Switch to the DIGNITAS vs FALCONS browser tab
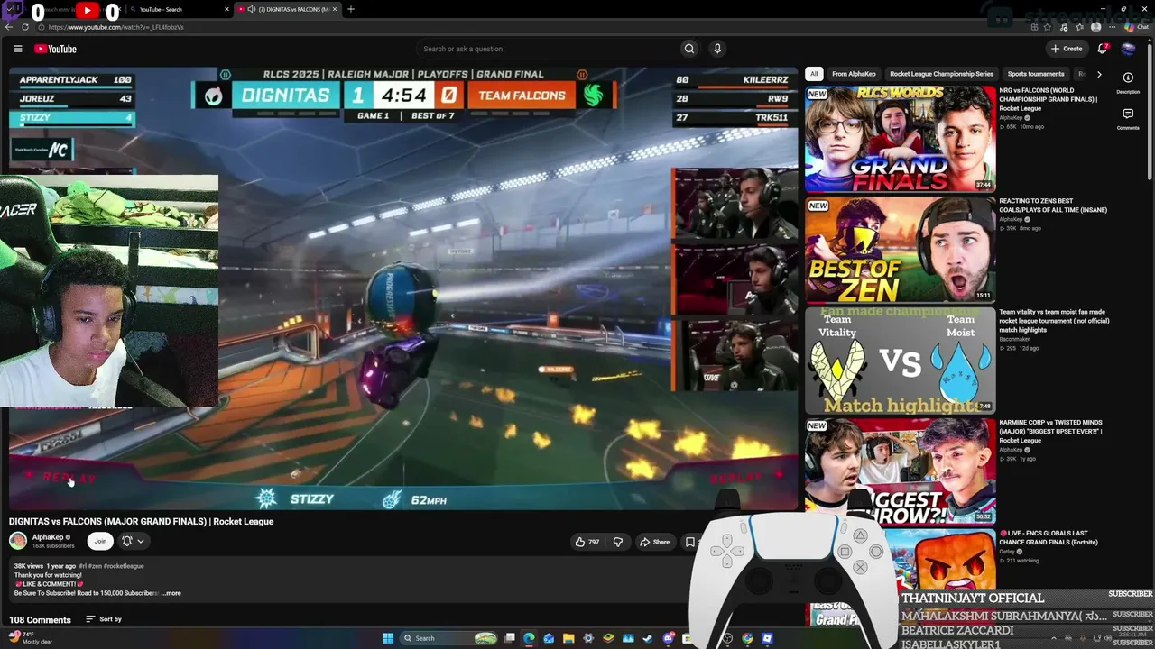The height and width of the screenshot is (649, 1155). click(x=287, y=9)
